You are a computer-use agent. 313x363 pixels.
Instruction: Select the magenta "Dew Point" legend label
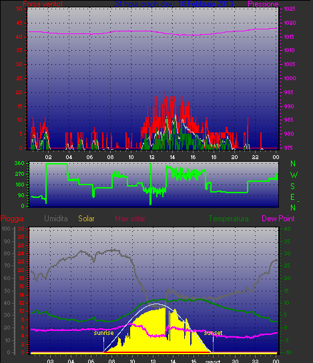click(278, 219)
